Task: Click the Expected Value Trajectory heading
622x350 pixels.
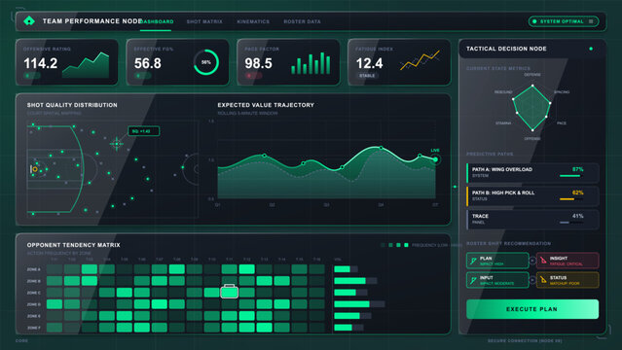Action: click(x=266, y=105)
